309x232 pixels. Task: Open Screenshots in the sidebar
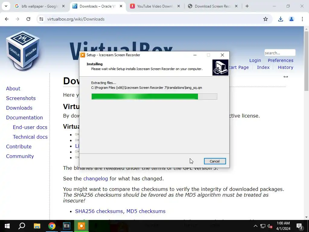click(21, 98)
